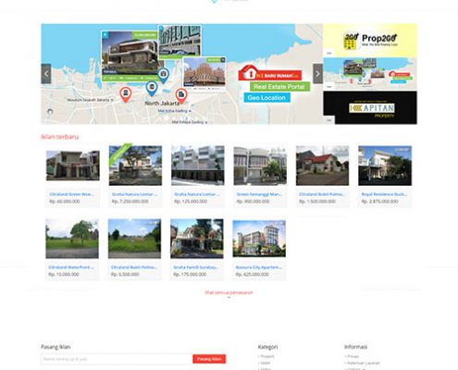Open the Citraland Waterfront listing link

pyautogui.click(x=71, y=267)
